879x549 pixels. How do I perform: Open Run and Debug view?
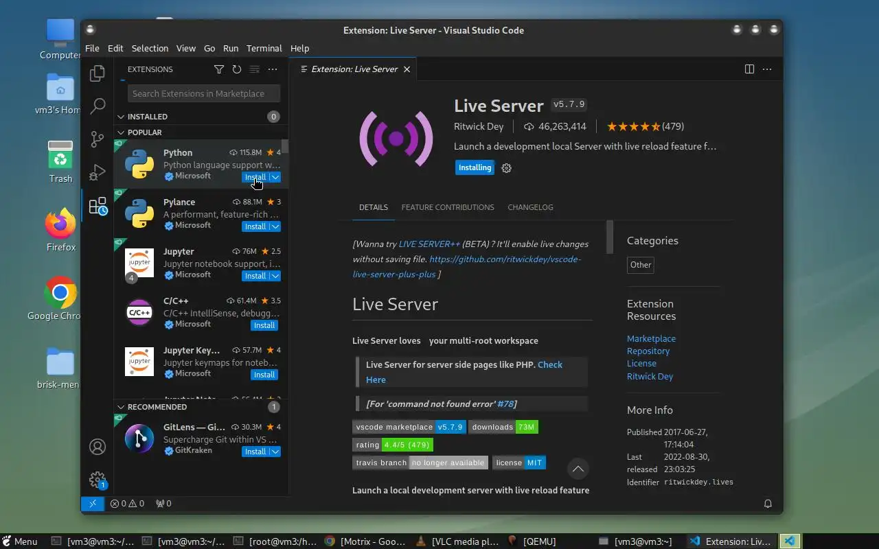[98, 172]
